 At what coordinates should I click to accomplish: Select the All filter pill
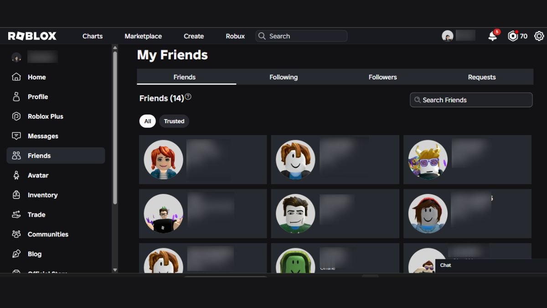click(148, 121)
